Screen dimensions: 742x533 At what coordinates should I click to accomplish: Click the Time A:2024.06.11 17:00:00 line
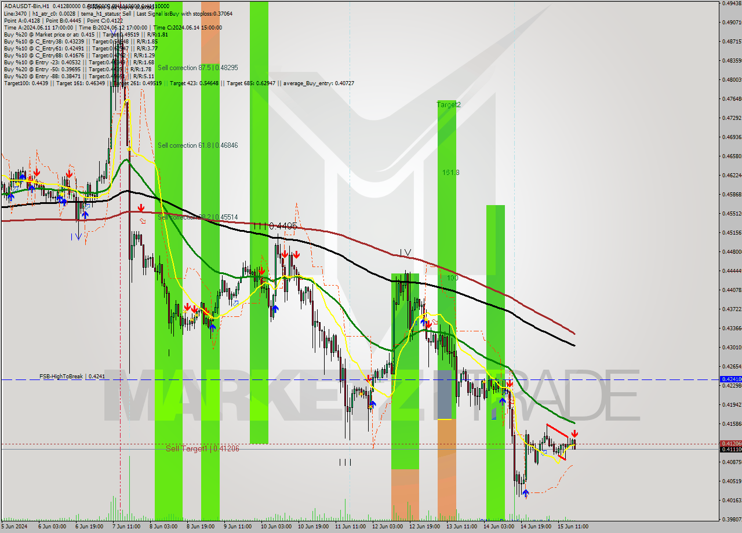point(38,27)
